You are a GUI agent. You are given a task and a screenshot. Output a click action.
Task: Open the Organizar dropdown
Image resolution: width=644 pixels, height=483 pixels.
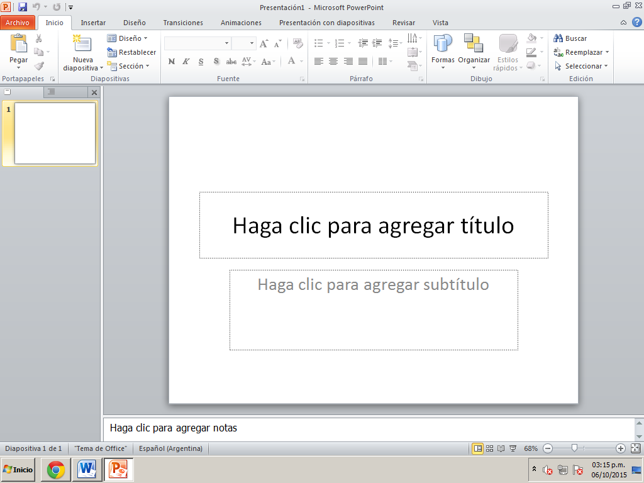tap(474, 52)
